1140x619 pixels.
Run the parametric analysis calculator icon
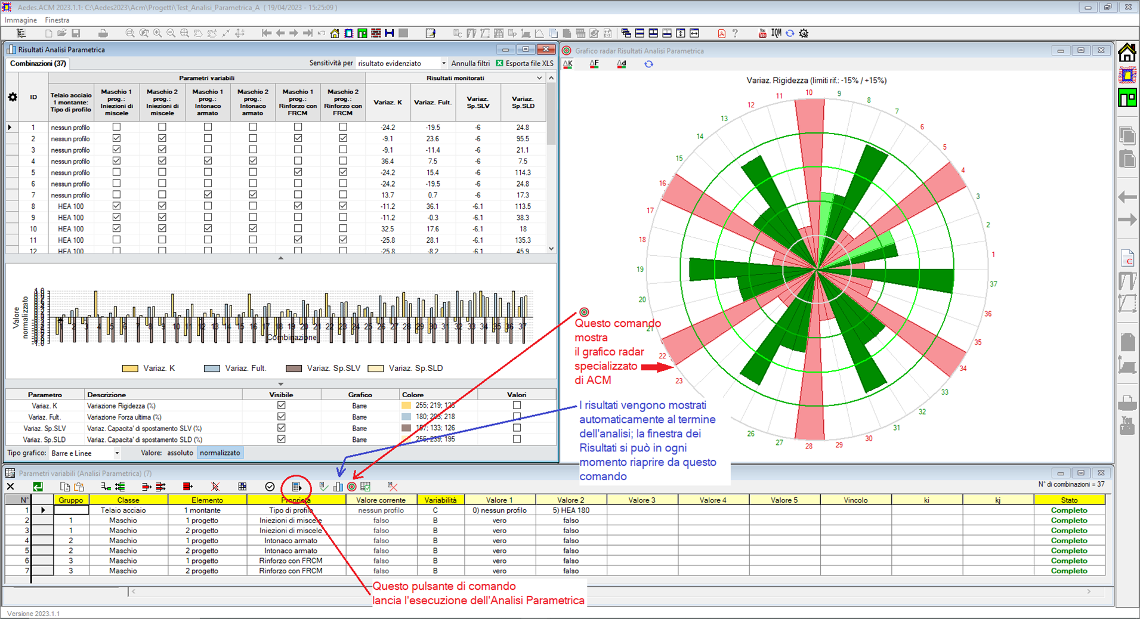pos(296,487)
